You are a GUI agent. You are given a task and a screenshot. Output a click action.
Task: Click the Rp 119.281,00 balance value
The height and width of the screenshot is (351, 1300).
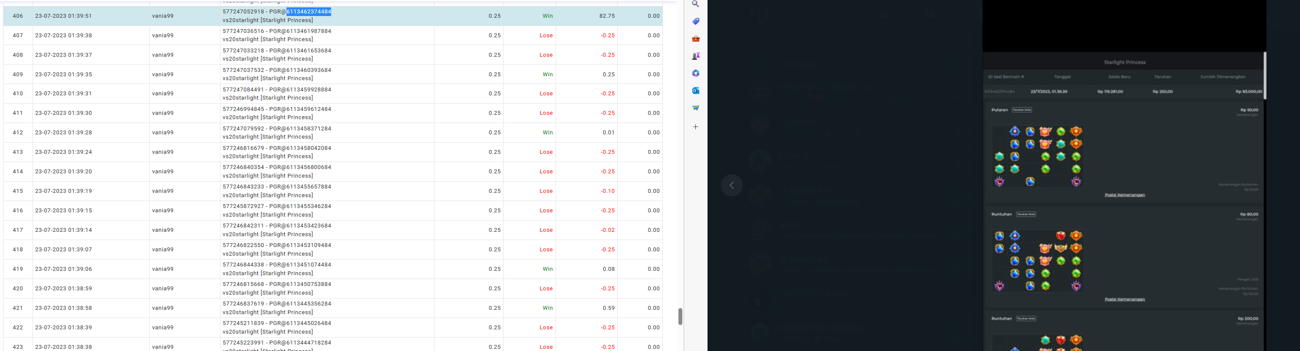[1110, 92]
